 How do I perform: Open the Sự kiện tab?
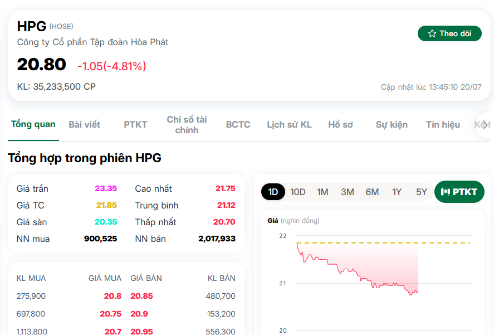click(x=392, y=125)
